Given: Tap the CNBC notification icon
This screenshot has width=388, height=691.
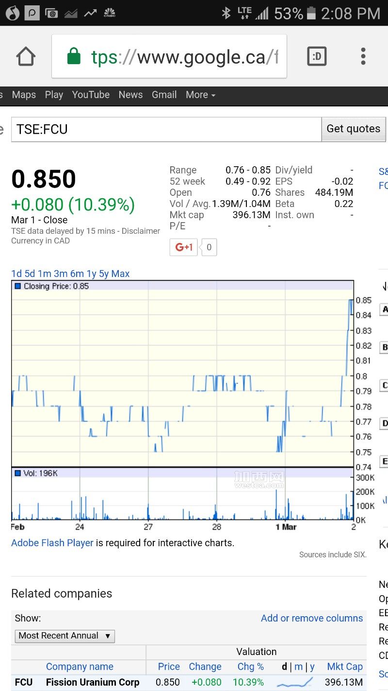Looking at the screenshot, I should 110,13.
